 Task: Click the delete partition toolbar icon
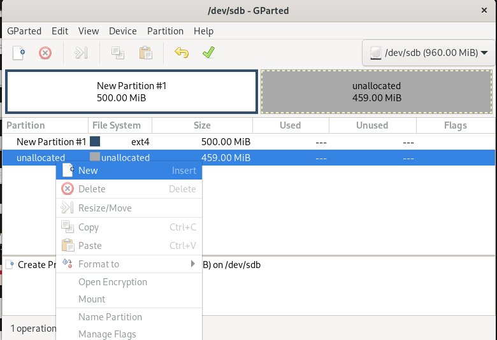(x=45, y=53)
